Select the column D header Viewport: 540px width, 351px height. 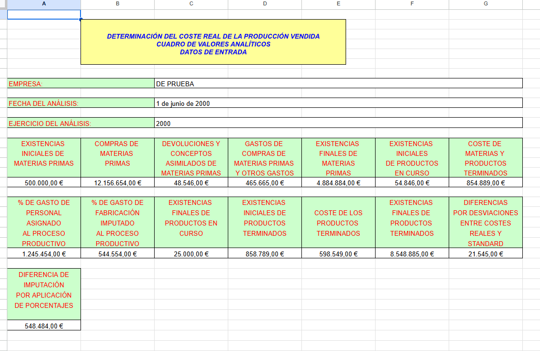tap(265, 3)
